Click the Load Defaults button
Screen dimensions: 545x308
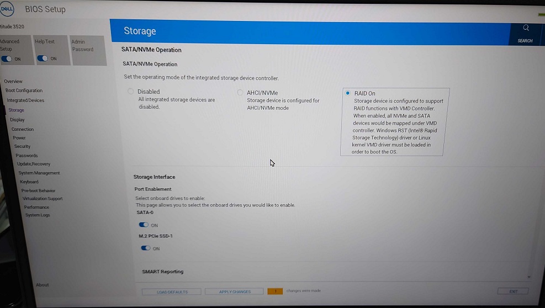pyautogui.click(x=172, y=291)
